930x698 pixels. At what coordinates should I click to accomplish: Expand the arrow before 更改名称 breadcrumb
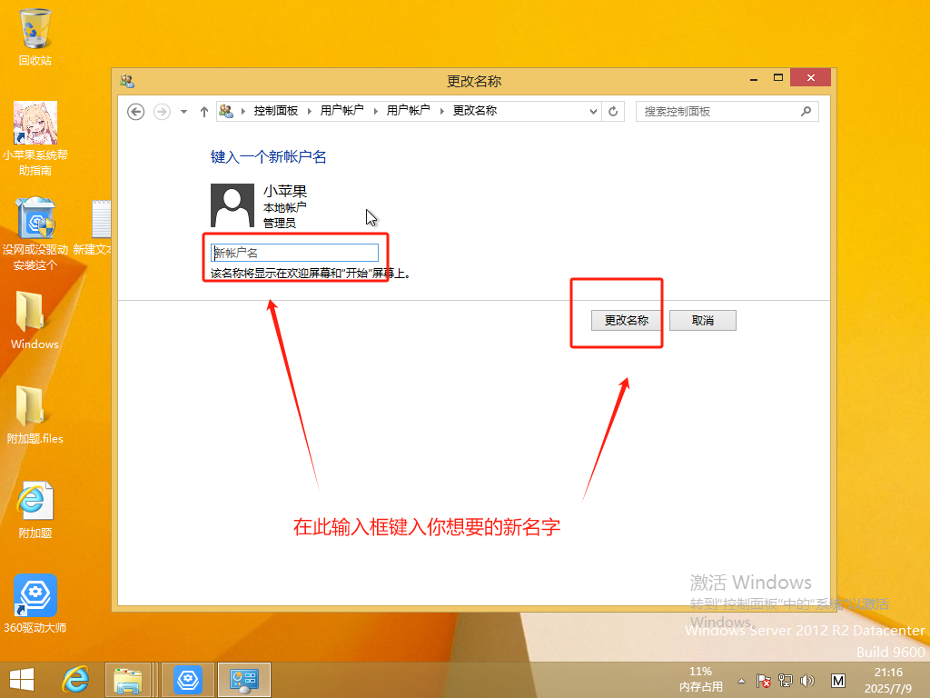[442, 111]
